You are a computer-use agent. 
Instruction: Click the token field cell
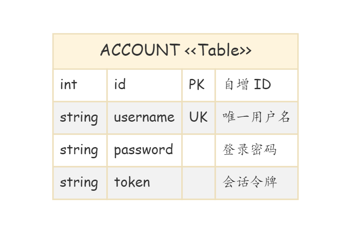coord(145,183)
